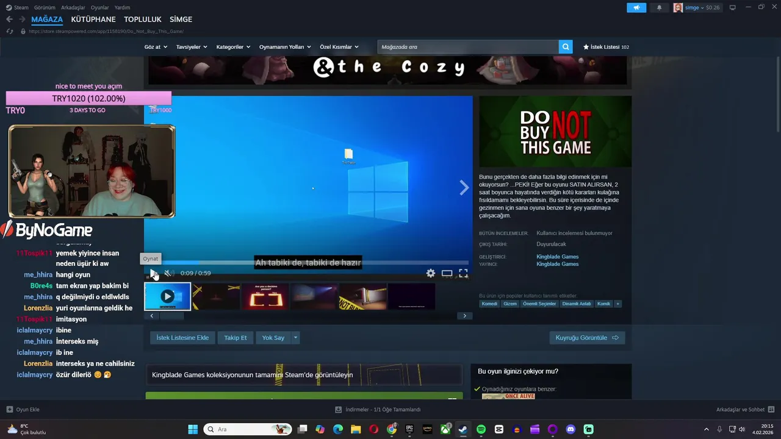Open the arrow dropdown beside Yok Say

(295, 337)
